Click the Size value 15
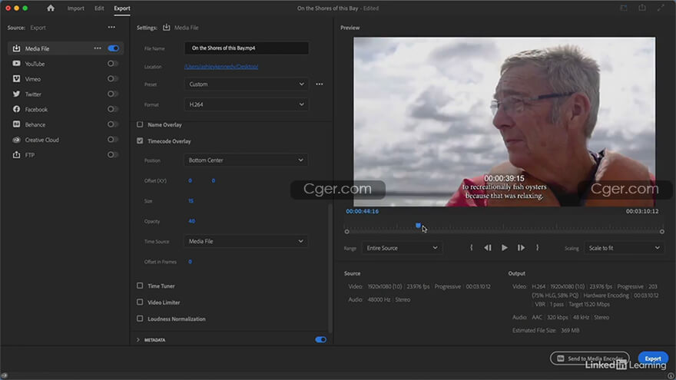Viewport: 676px width, 380px height. [191, 201]
